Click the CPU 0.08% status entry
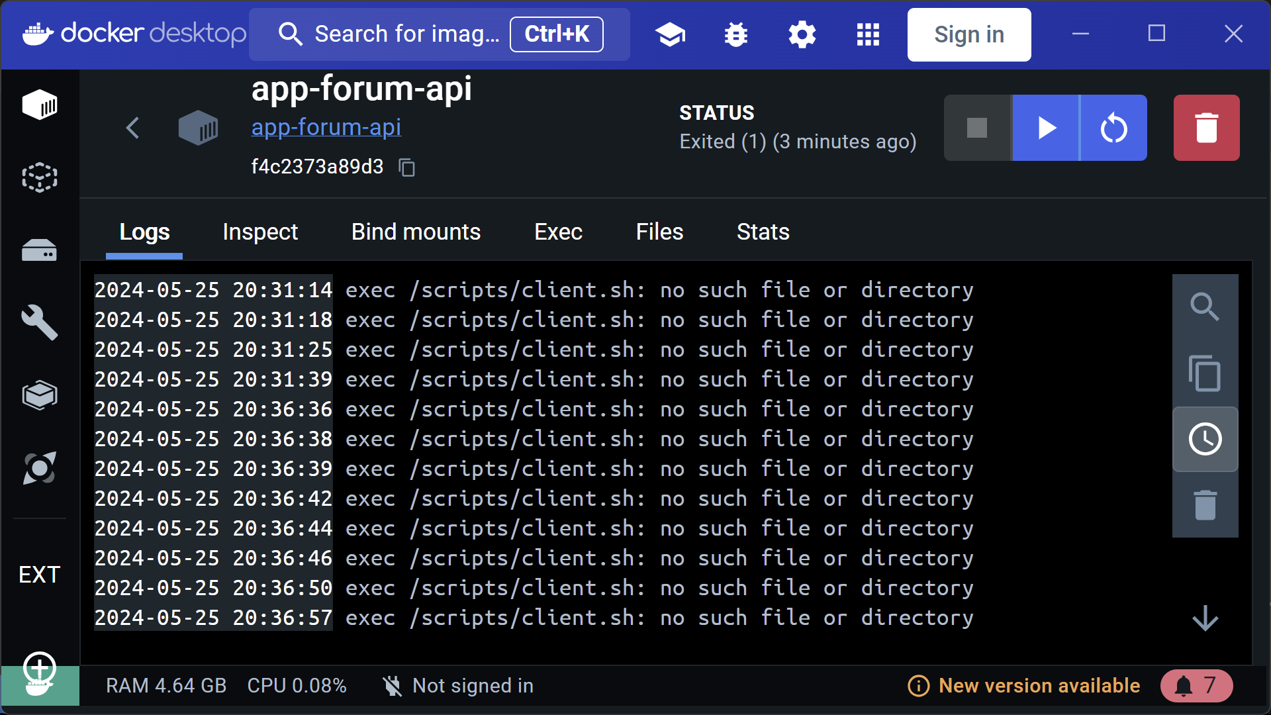 coord(297,686)
